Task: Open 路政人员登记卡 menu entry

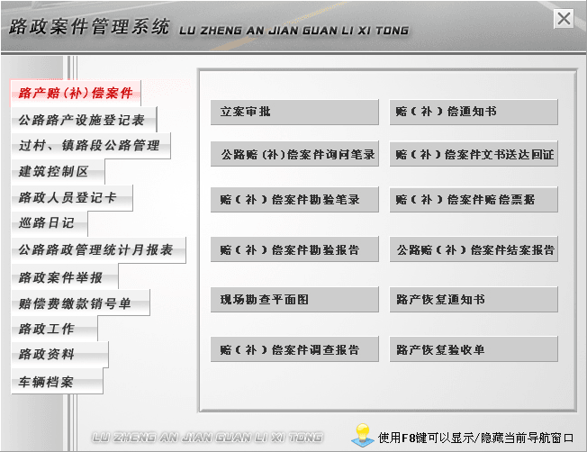Action: point(72,197)
